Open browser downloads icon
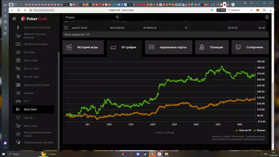Screen dimensions: 279x157 click(271, 10)
